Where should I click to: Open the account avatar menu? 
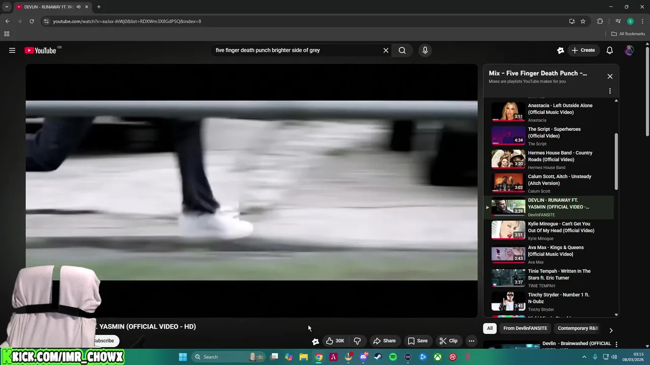click(x=629, y=50)
